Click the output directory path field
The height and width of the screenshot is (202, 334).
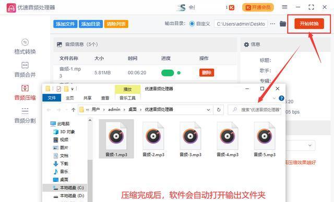(241, 24)
